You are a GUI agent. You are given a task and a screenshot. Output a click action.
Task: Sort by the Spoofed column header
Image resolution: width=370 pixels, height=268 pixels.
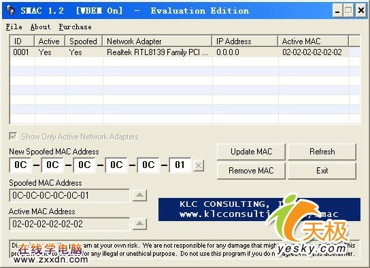[84, 41]
